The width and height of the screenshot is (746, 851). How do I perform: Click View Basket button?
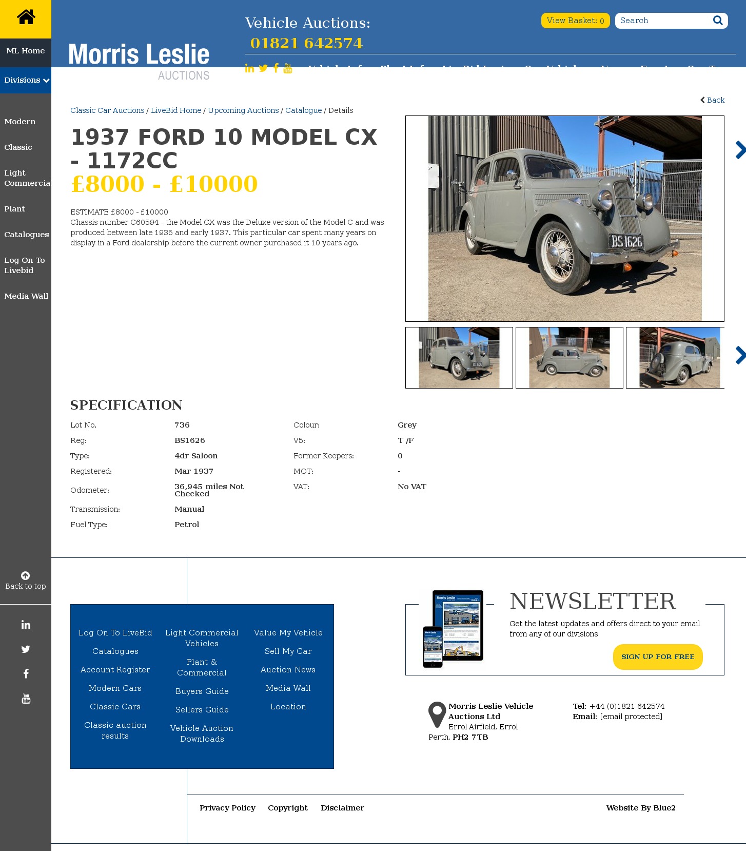(x=575, y=21)
